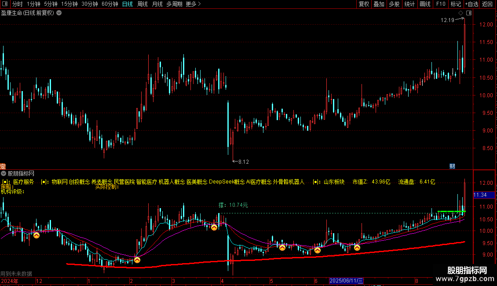Select the 月线 monthly tab
The image size is (497, 286).
click(x=157, y=4)
